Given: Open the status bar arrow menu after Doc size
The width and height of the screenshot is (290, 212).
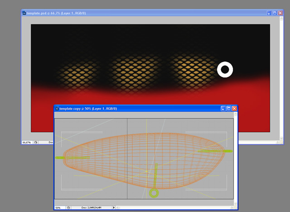Looking at the screenshot, I should (113, 207).
